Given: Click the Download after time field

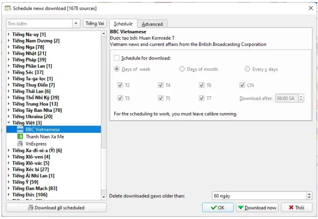Looking at the screenshot, I should pos(287,98).
